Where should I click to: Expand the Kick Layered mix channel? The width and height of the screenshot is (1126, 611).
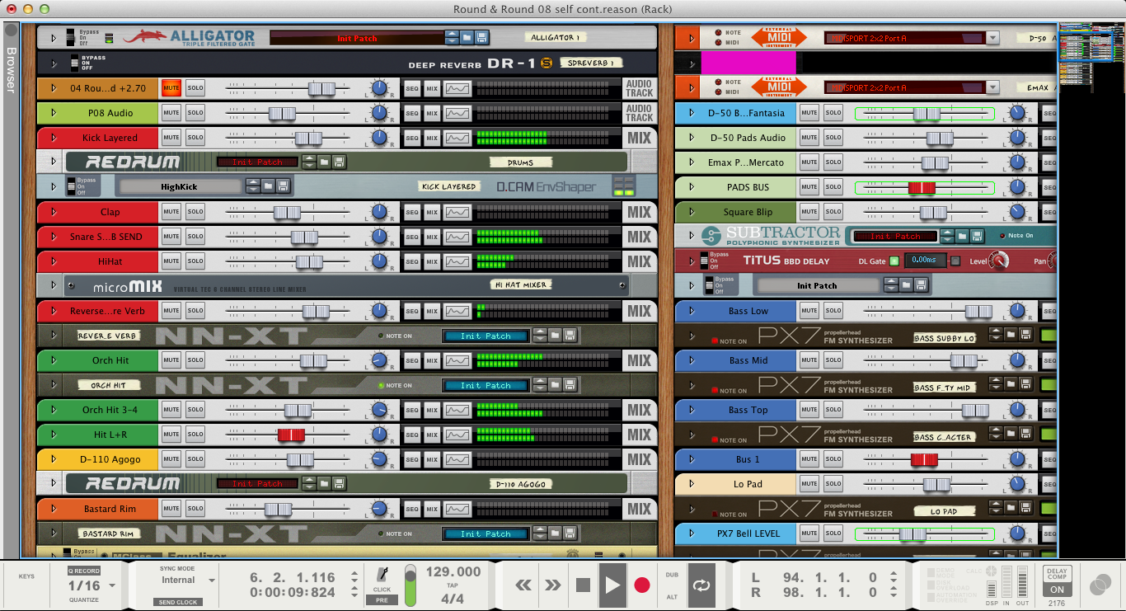click(54, 138)
